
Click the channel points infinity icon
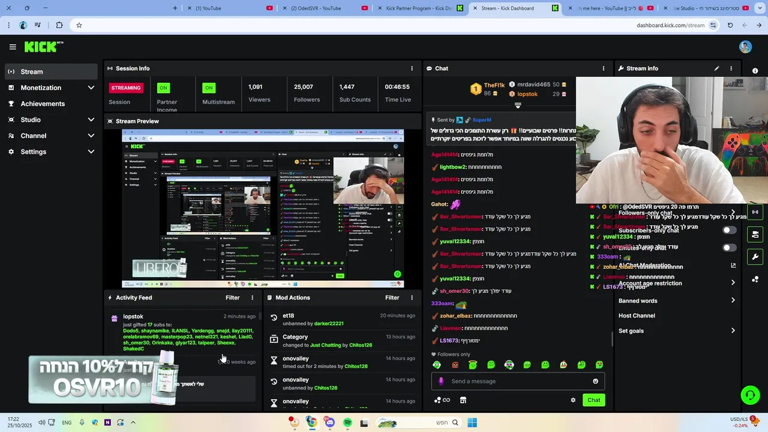click(442, 400)
